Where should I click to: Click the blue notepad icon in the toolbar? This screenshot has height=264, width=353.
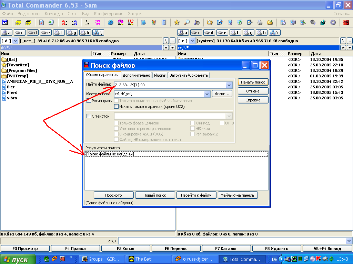144,22
